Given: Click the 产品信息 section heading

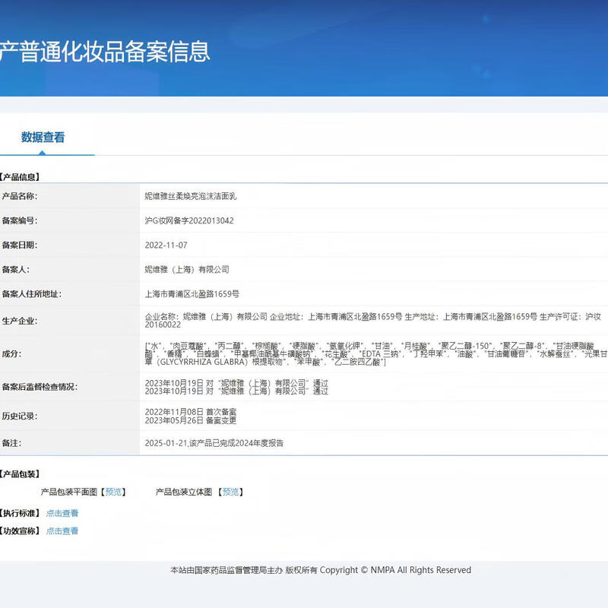Looking at the screenshot, I should tap(21, 177).
